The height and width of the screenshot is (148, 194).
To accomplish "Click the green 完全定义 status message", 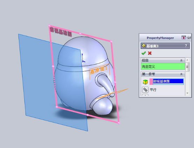I will 163,67.
